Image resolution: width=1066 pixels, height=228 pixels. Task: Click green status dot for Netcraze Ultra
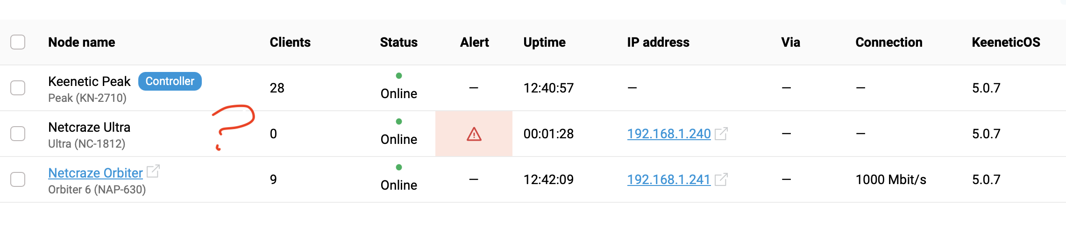tap(399, 121)
